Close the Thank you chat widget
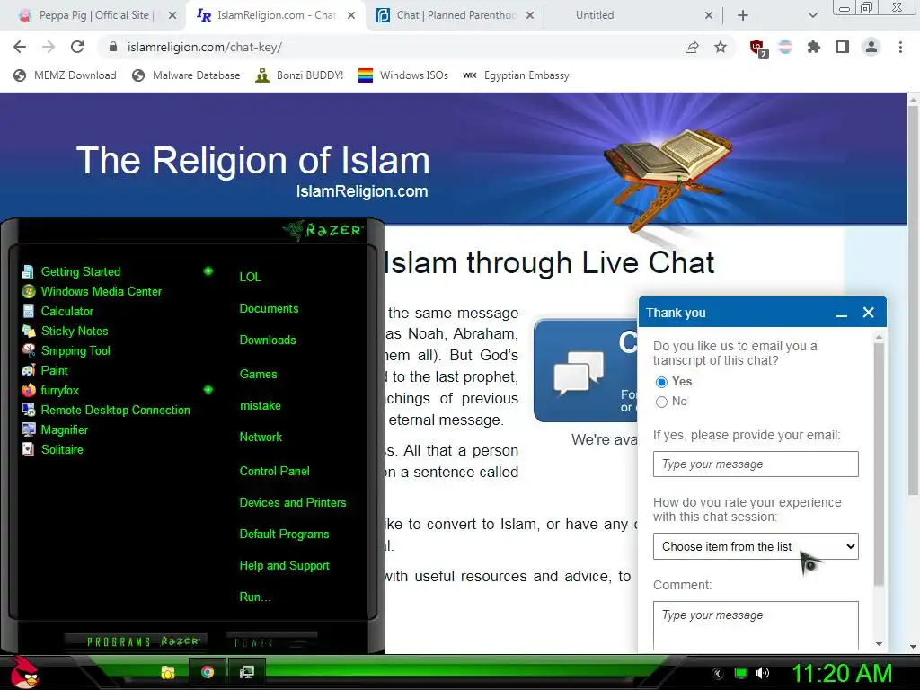 tap(869, 313)
